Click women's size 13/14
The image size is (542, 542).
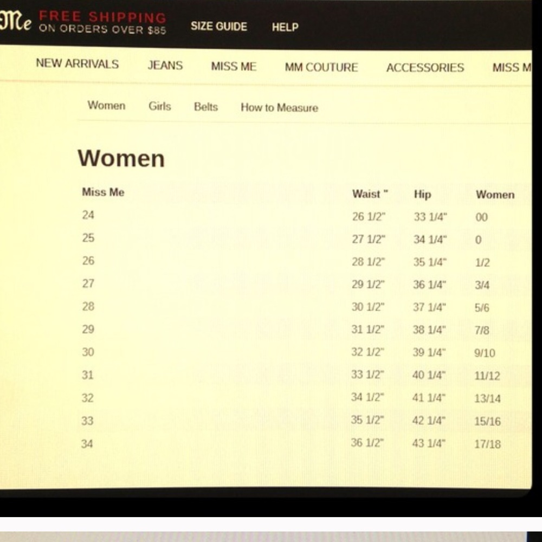(x=487, y=398)
